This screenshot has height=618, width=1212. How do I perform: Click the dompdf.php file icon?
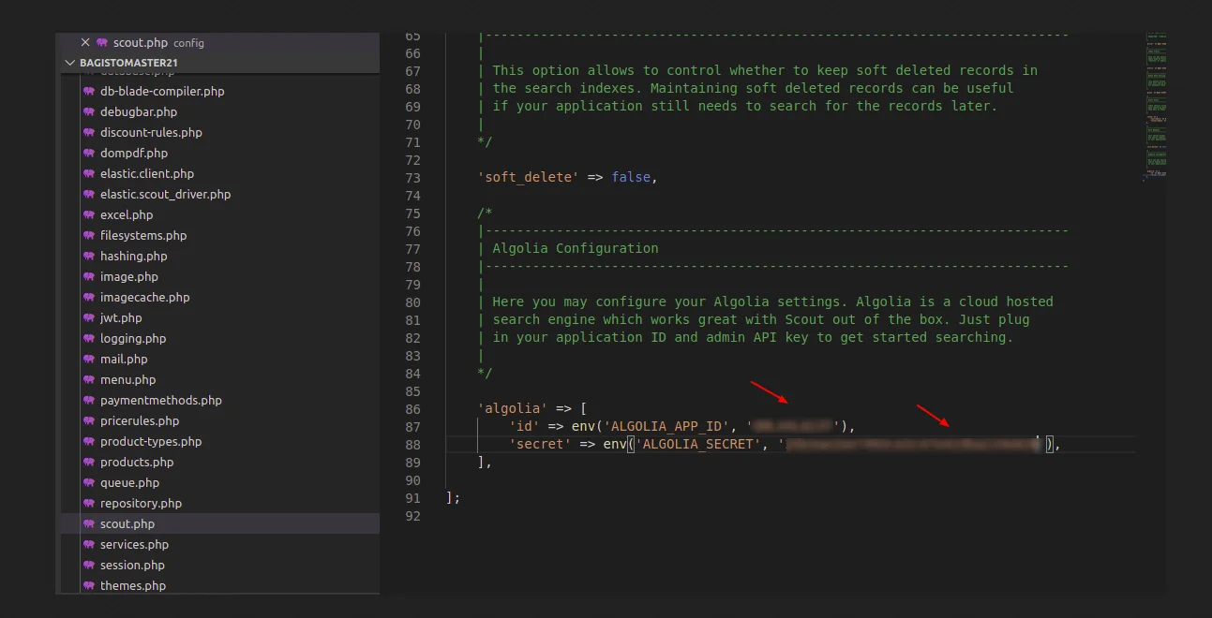click(x=90, y=153)
